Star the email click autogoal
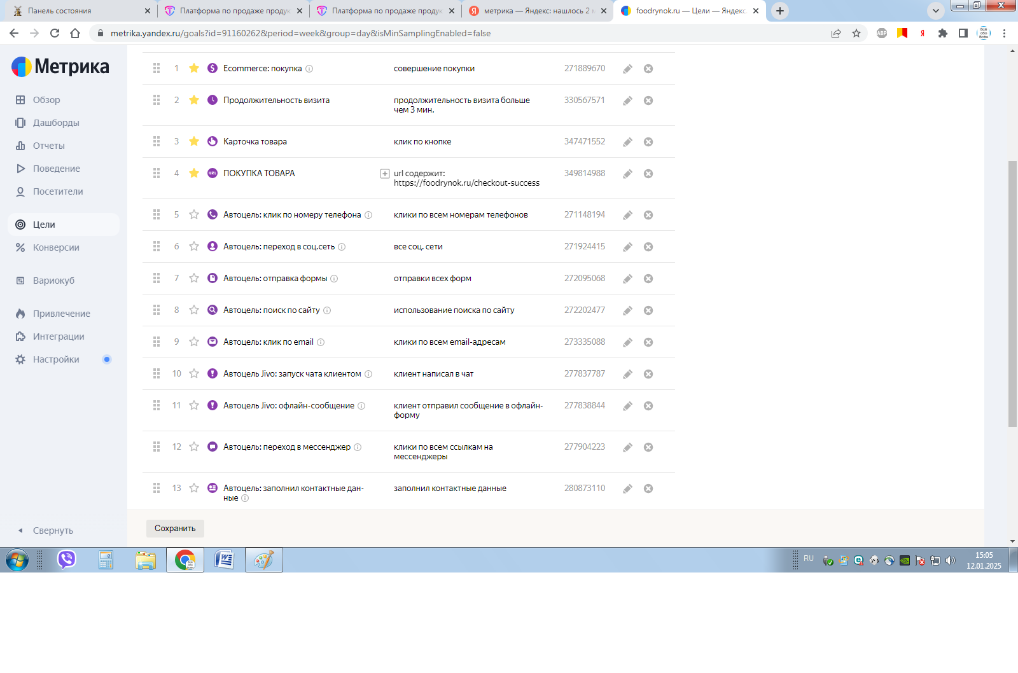 [194, 342]
